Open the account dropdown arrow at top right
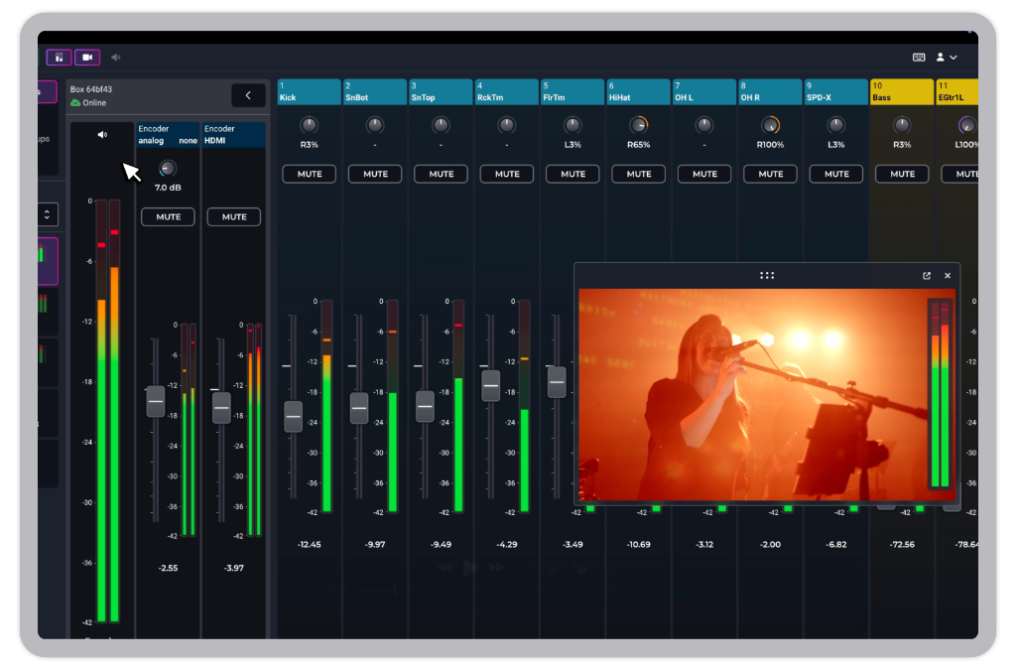 point(953,57)
